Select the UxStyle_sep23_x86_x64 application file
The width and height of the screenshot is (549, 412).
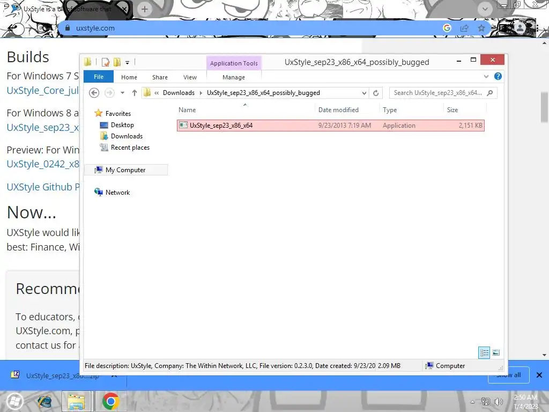[x=330, y=126]
